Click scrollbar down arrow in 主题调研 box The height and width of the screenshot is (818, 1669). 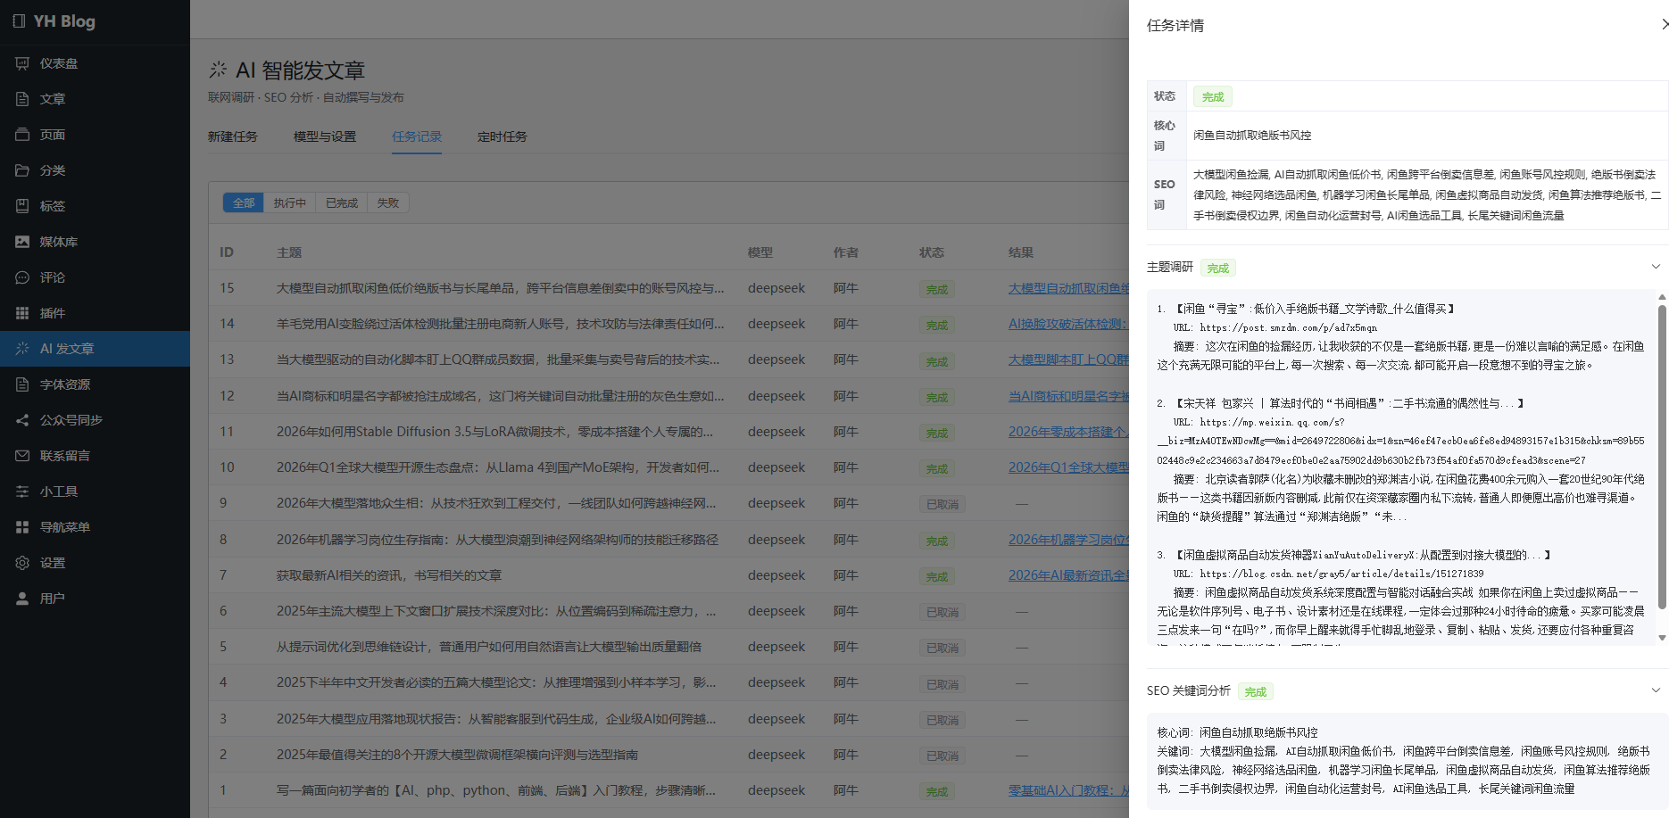coord(1662,638)
